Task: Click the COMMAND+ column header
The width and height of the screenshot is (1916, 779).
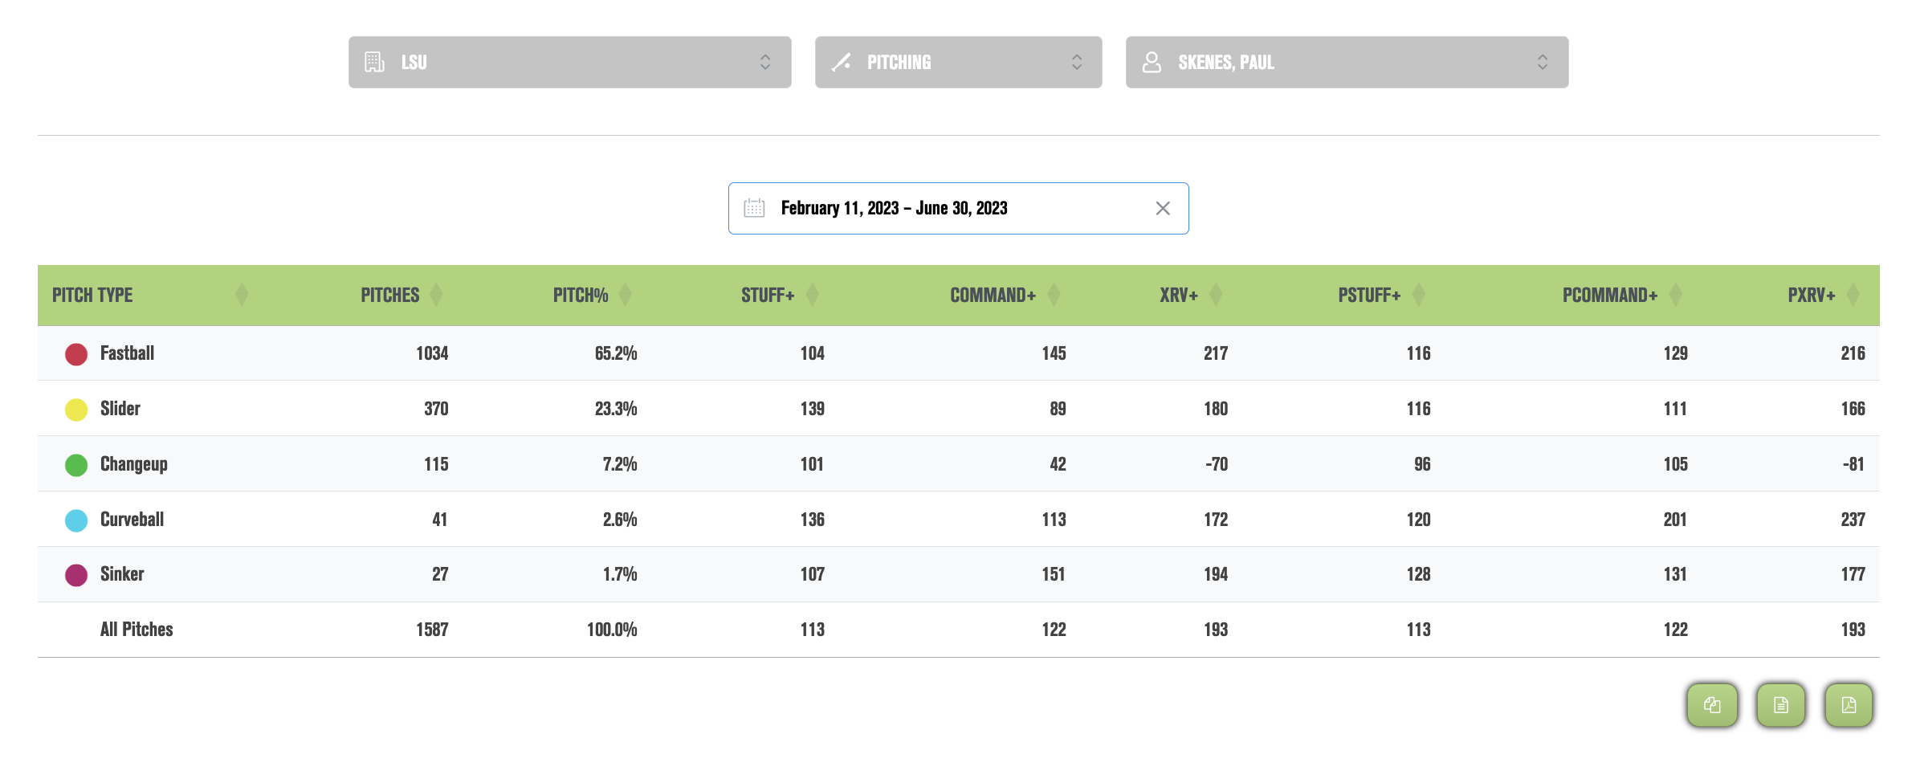Action: pos(993,295)
